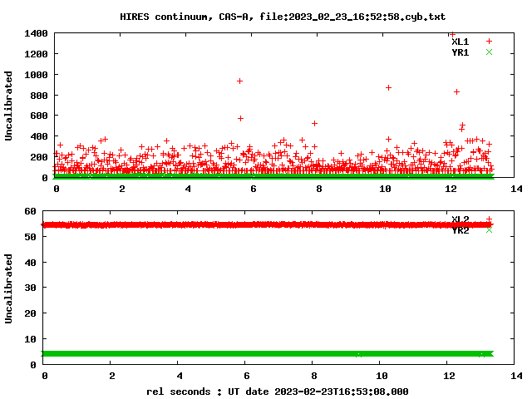Click the 60 tick label on bottom plot
Viewport: 532px width, 399px height.
pos(30,211)
